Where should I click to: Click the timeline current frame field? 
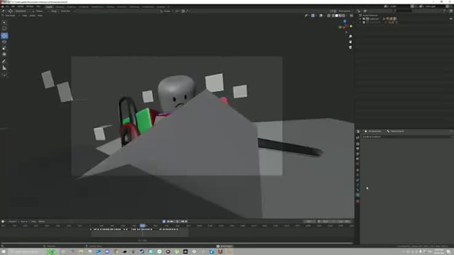[309, 221]
